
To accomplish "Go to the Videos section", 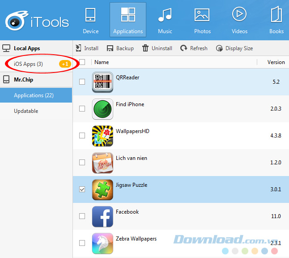I will 239,21.
